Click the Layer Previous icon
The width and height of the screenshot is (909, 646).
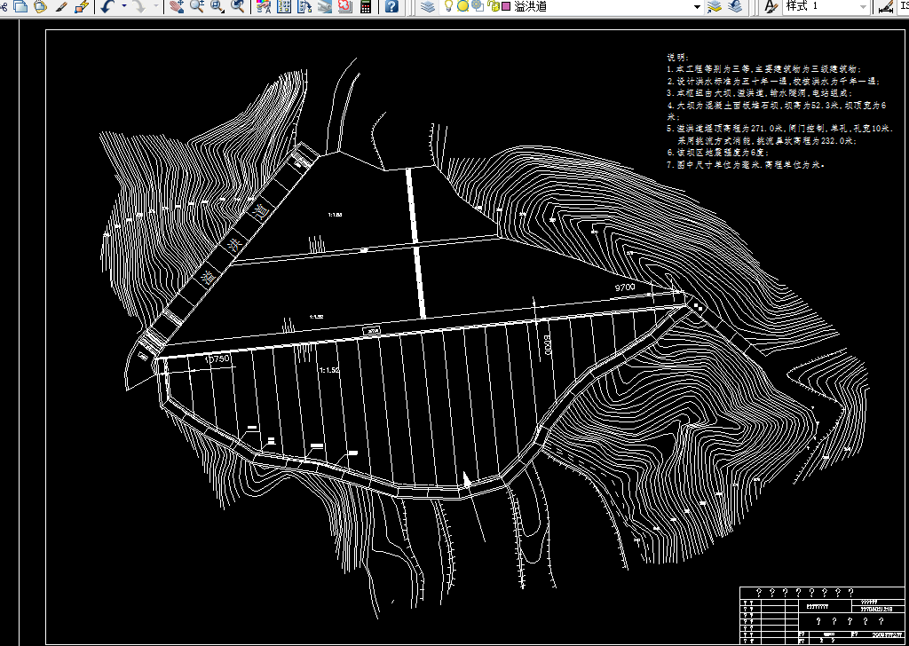point(736,6)
